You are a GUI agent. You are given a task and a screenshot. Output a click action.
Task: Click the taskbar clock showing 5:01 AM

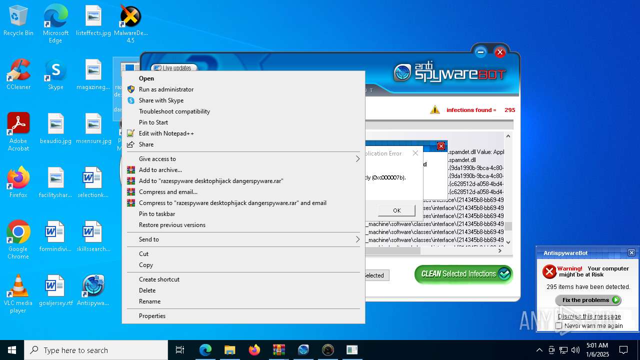[597, 350]
